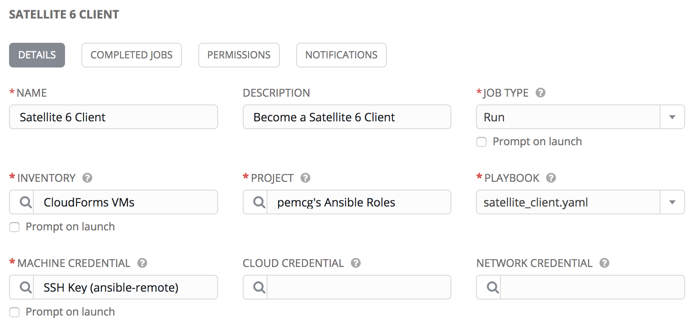Show help for Network Credential
697x325 pixels.
click(x=604, y=263)
